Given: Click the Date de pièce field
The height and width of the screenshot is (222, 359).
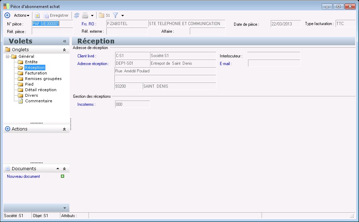Looking at the screenshot, I should coord(285,24).
